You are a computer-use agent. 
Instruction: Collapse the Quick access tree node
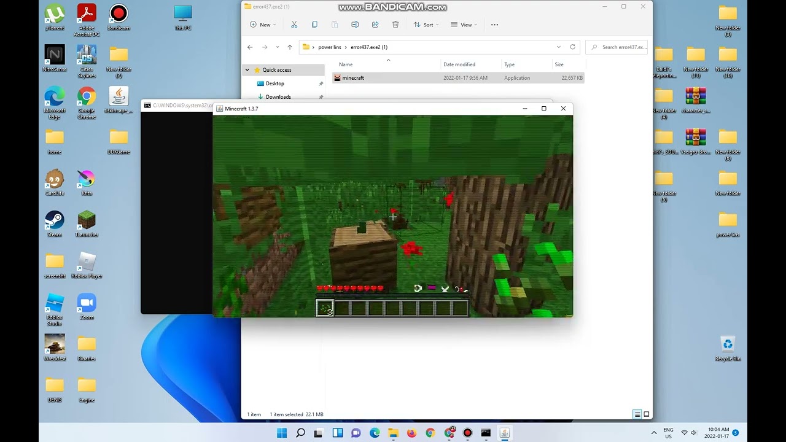(247, 70)
